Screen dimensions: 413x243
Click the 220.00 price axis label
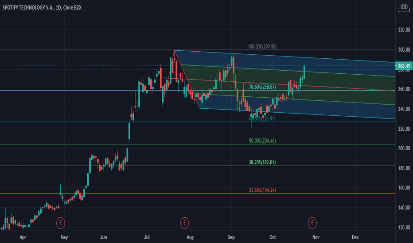click(x=404, y=129)
